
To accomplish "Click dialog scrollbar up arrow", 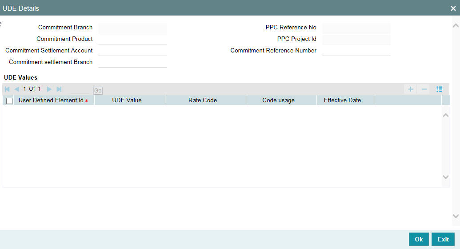I will point(456,25).
